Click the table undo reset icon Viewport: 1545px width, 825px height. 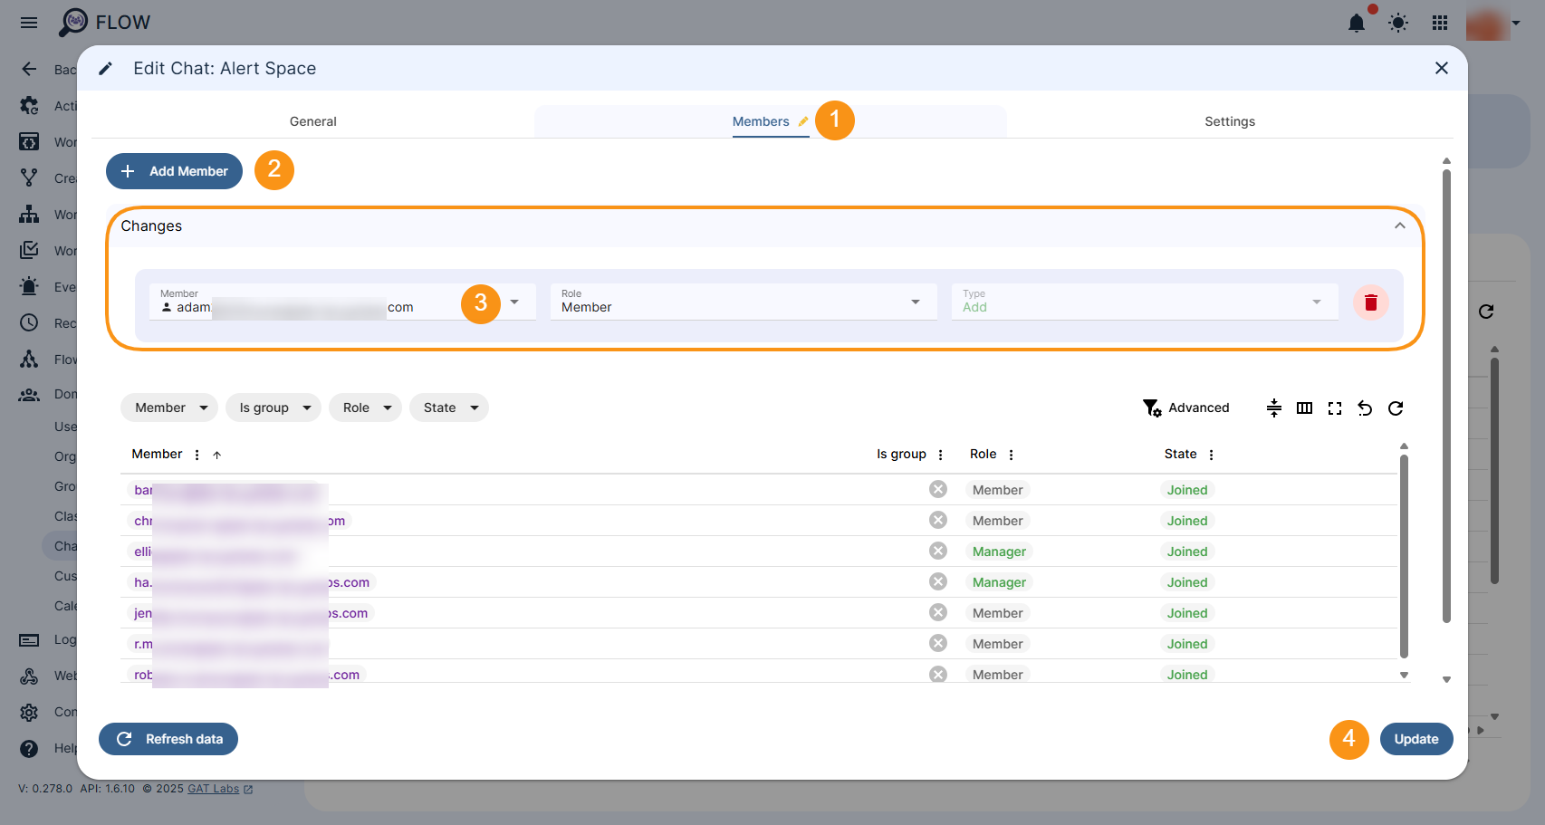1365,408
